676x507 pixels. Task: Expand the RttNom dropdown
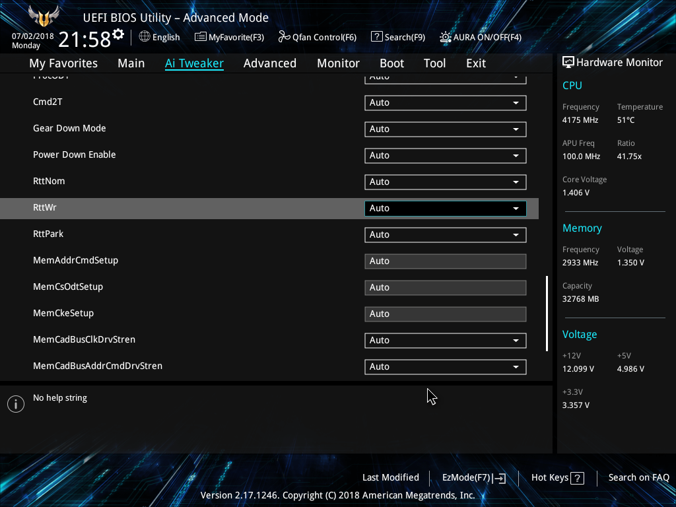[446, 182]
